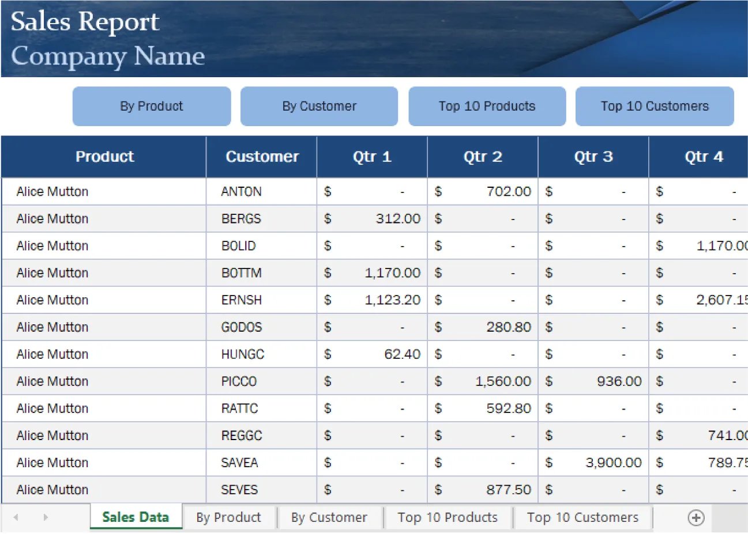This screenshot has height=534, width=748.
Task: Click the By Product navigation button
Action: pos(151,106)
